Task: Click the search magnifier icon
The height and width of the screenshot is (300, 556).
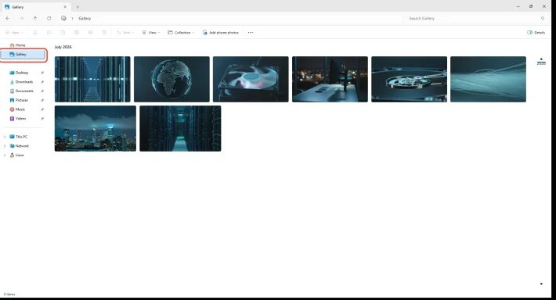Action: (543, 19)
